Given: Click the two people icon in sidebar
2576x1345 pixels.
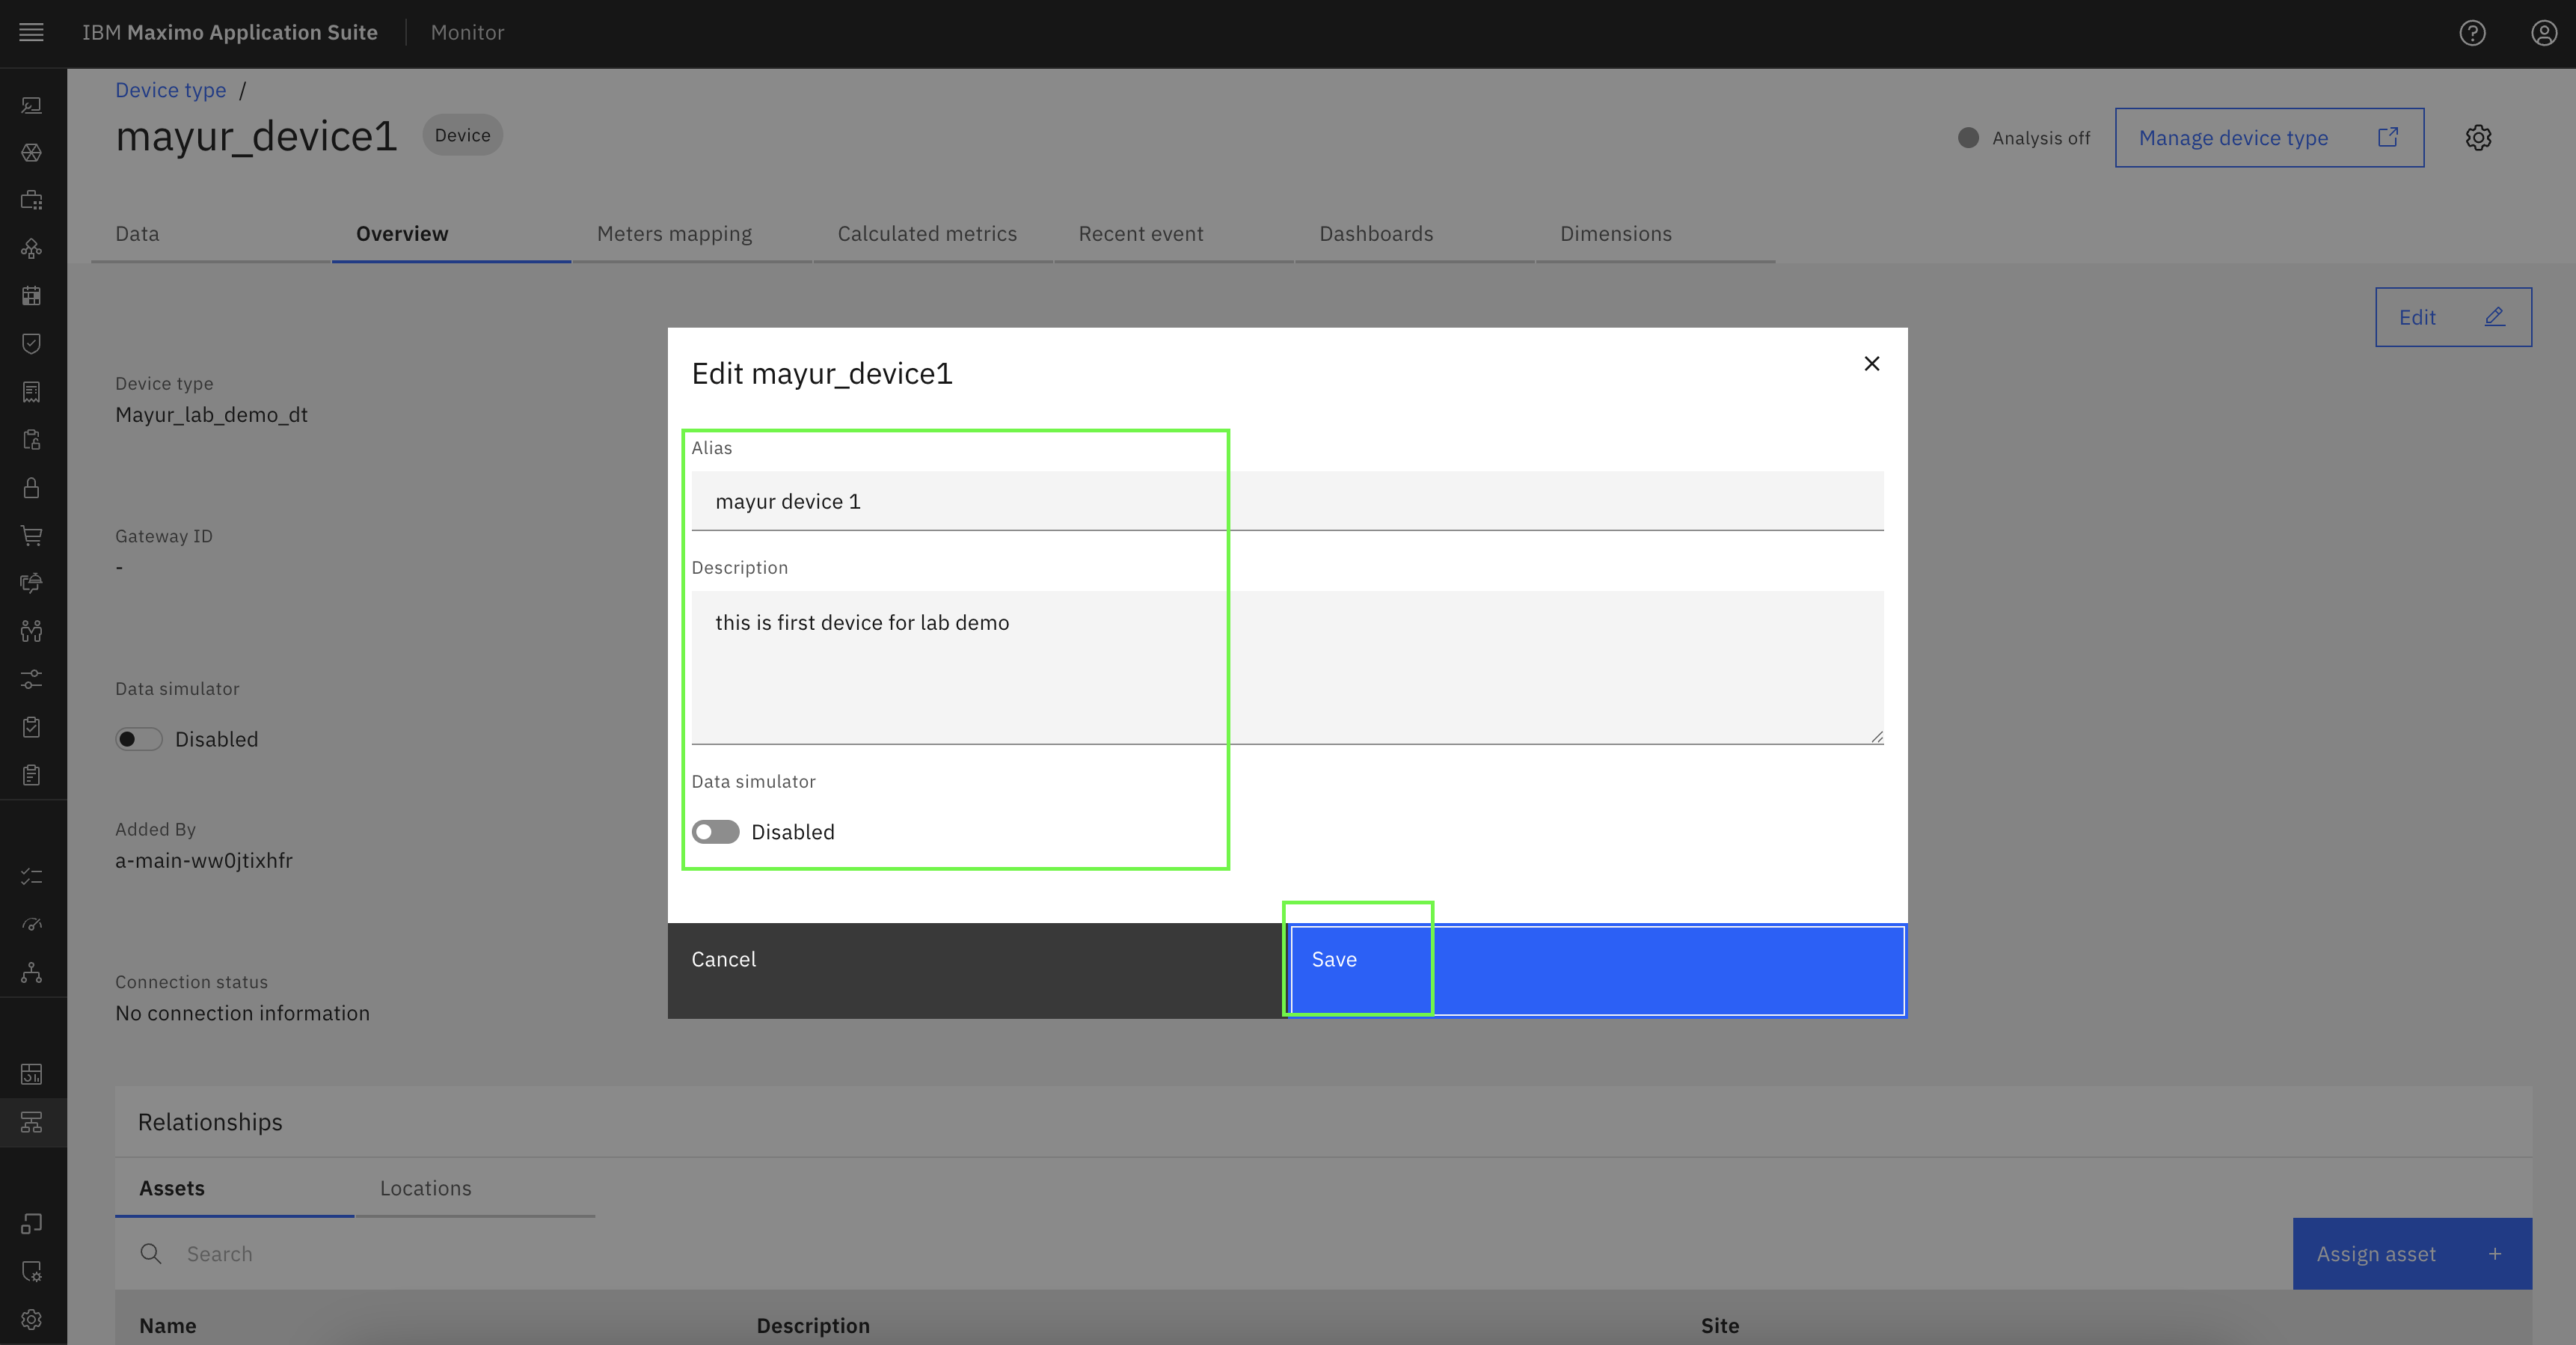Looking at the screenshot, I should point(32,631).
